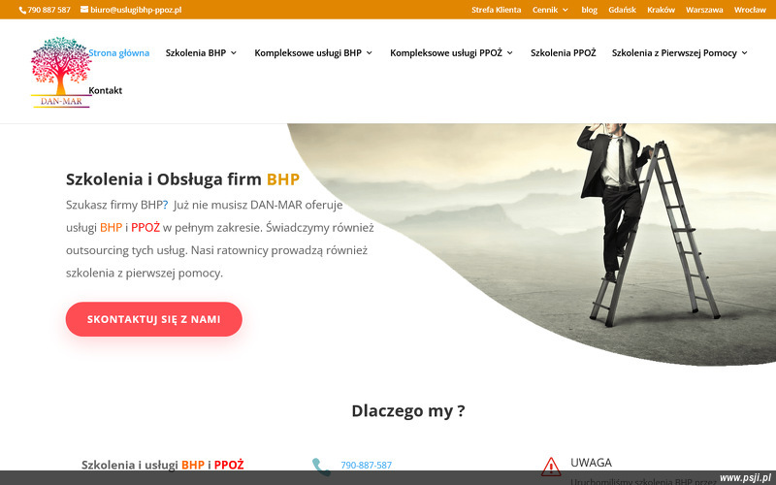Screen dimensions: 776x485
Task: Expand the Cennik dropdown arrow
Action: point(566,10)
